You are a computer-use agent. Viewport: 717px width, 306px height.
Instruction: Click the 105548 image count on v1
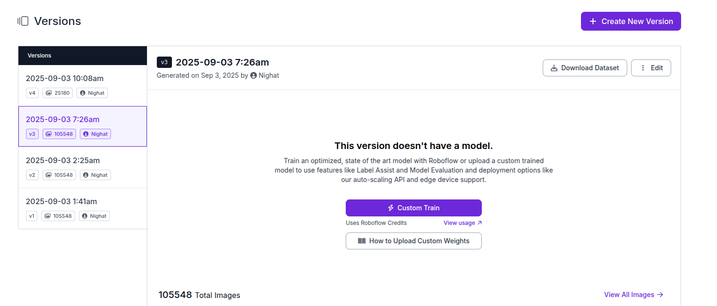[58, 216]
